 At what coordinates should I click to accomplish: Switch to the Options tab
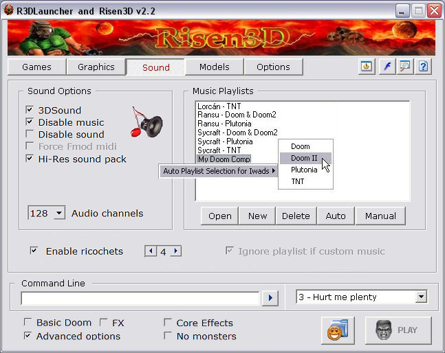pos(273,67)
